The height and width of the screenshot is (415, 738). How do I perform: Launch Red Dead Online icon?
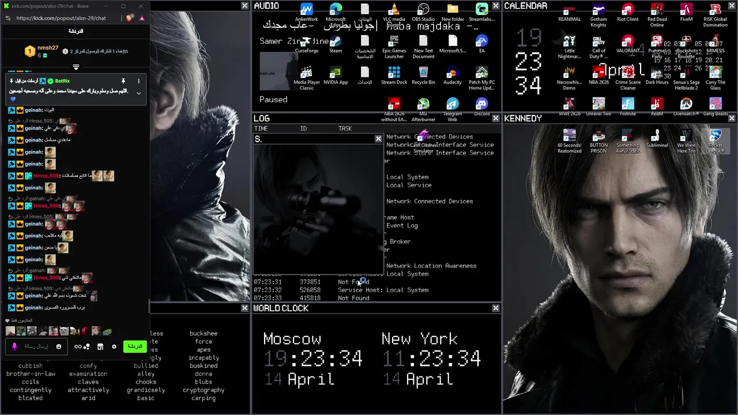click(x=657, y=15)
